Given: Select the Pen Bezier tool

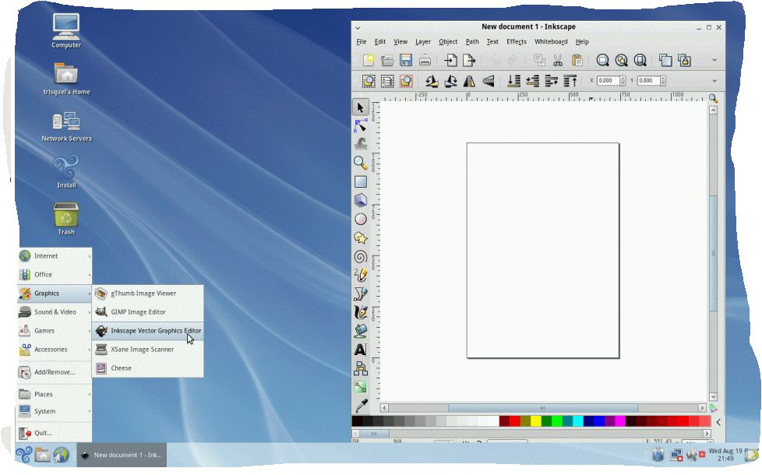Looking at the screenshot, I should 361,294.
